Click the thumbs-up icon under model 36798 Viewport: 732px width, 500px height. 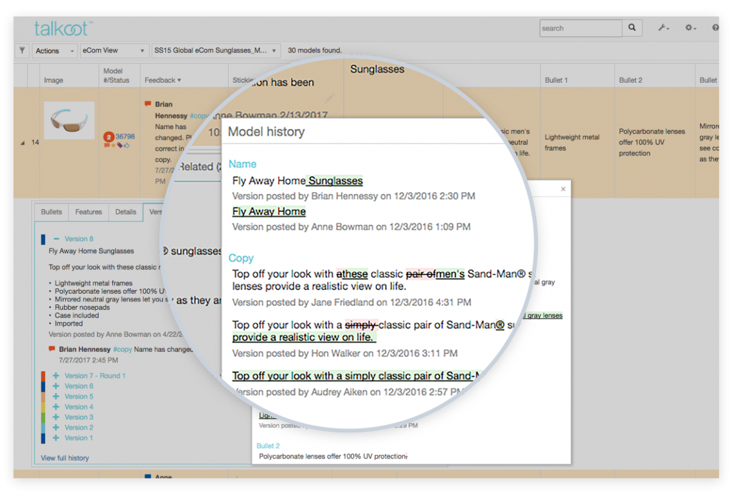click(126, 145)
